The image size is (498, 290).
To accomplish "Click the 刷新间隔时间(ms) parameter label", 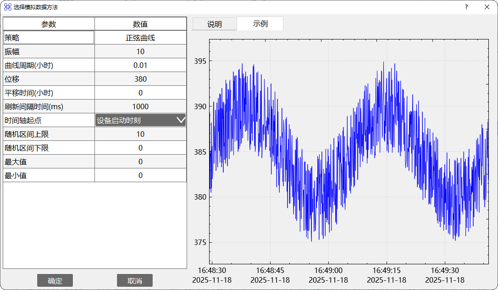I will tap(34, 107).
